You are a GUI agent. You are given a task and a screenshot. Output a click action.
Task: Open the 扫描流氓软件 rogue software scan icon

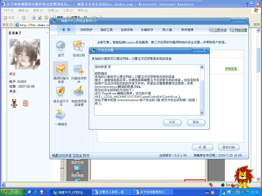(x=79, y=70)
